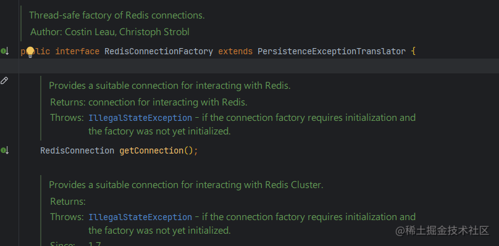Screen dimensions: 499x246
Task: Click the opening curly brace after PersistenceExceptionTranslator
Action: (x=413, y=52)
